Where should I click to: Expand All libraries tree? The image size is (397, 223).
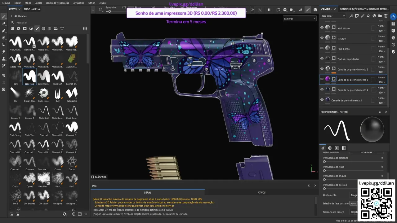tap(11, 16)
